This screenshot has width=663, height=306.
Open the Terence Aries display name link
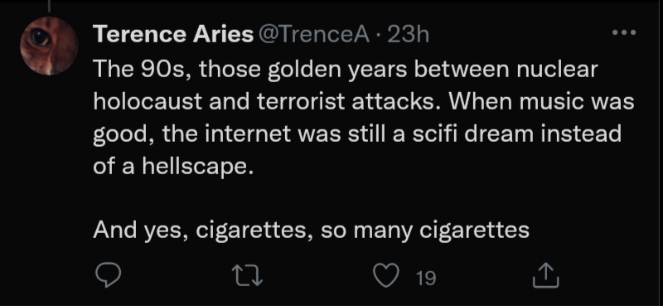[x=173, y=34]
